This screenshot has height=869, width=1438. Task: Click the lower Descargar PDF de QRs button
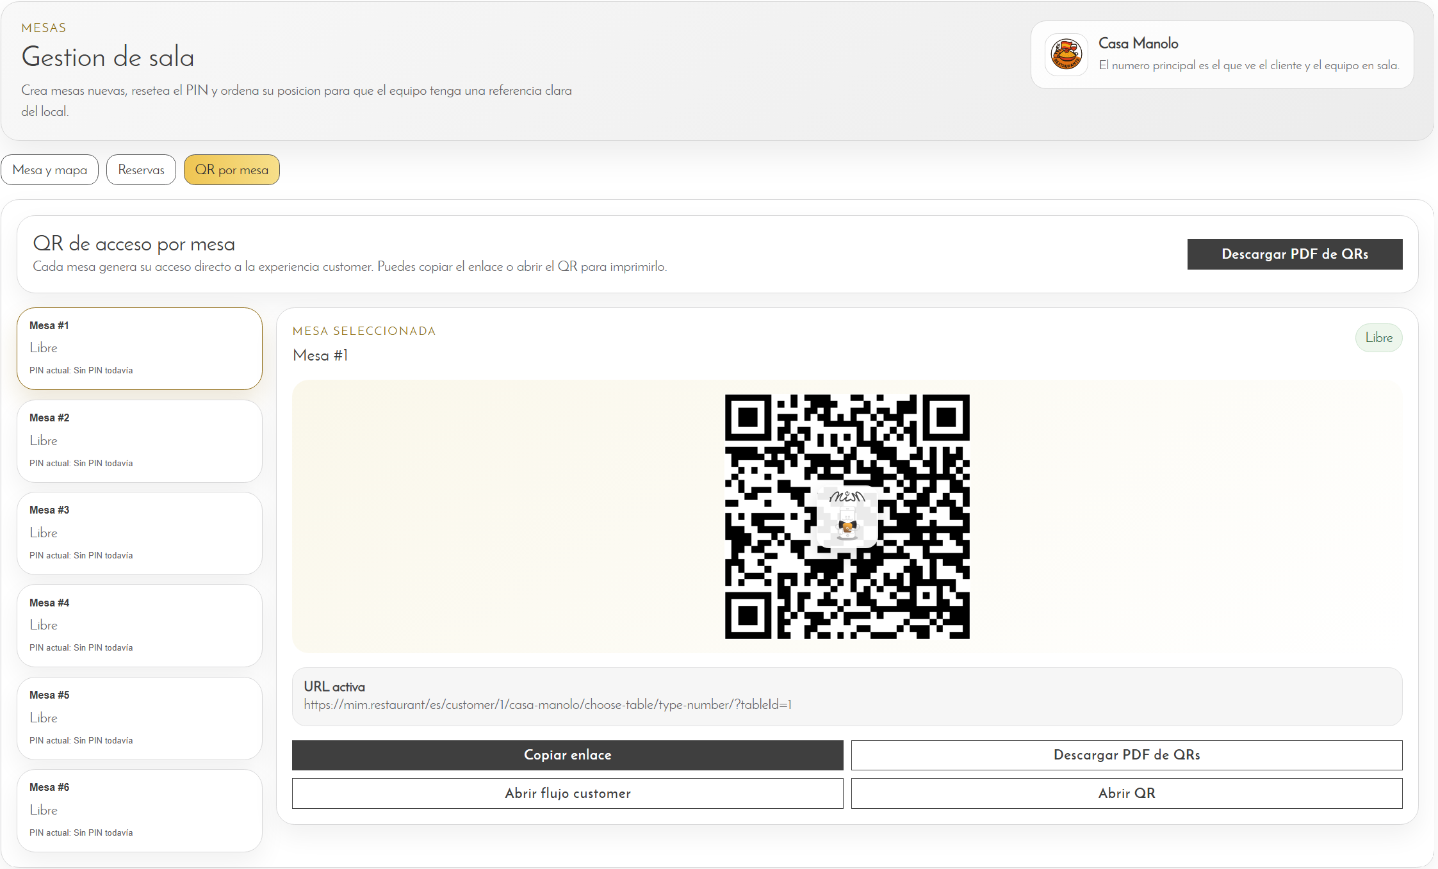pyautogui.click(x=1127, y=755)
